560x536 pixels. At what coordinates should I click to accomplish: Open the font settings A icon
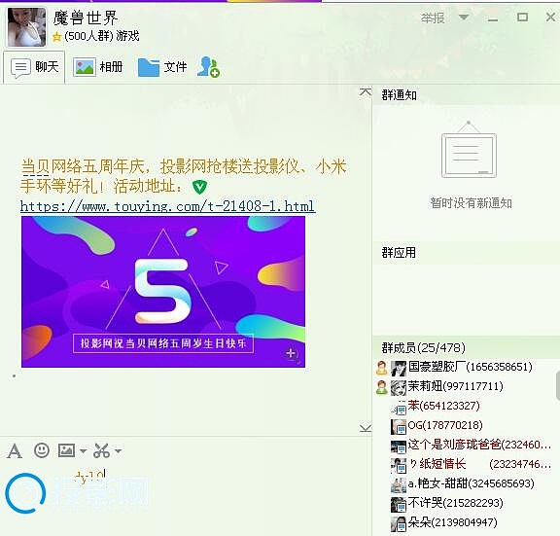15,451
